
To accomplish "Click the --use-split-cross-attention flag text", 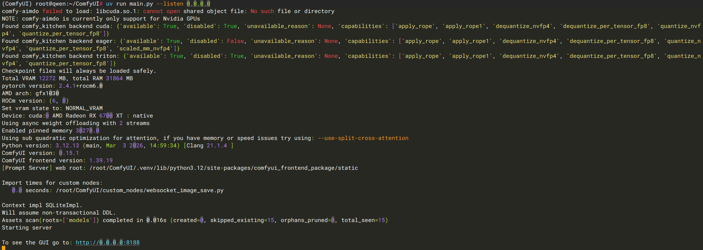I will coord(363,138).
